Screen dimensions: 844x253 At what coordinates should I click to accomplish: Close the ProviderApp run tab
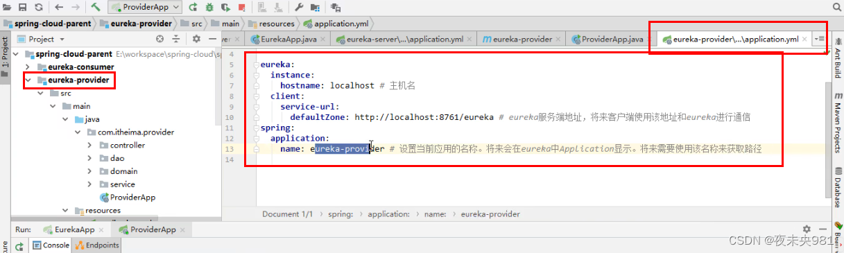click(x=182, y=230)
